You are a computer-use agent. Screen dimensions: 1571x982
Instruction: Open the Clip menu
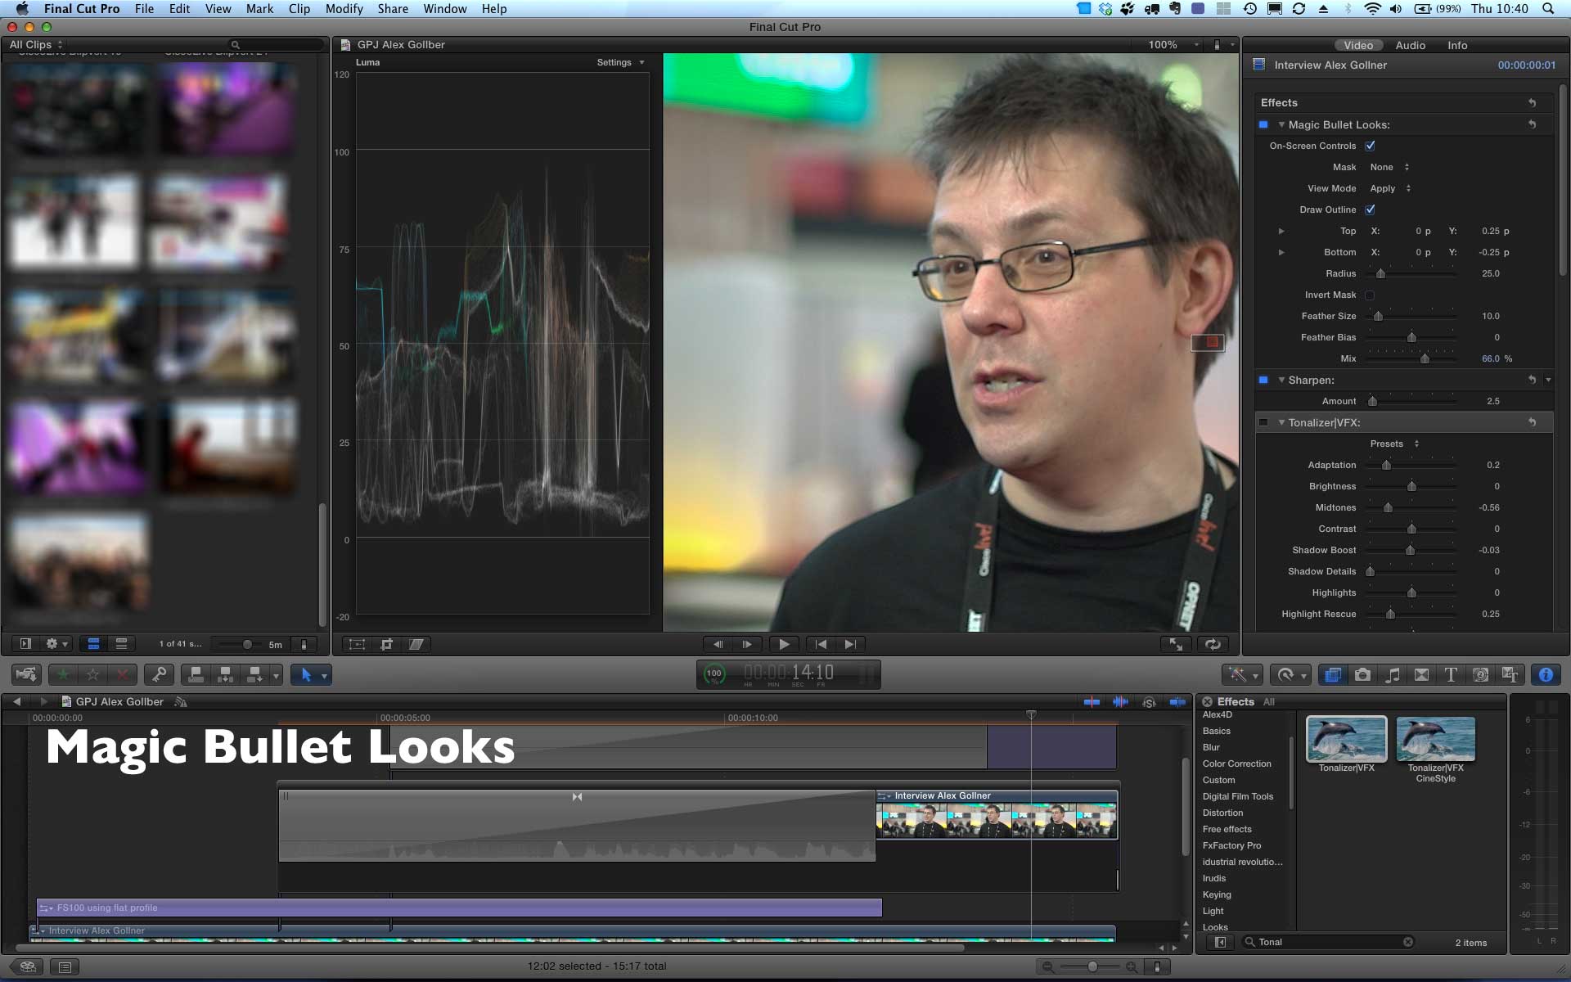299,9
